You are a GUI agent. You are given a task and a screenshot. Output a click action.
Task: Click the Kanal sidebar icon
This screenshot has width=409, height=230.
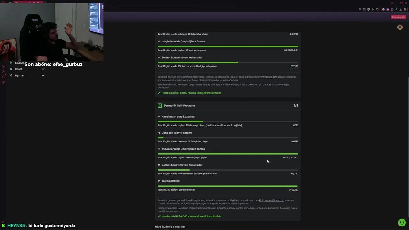coord(11,69)
